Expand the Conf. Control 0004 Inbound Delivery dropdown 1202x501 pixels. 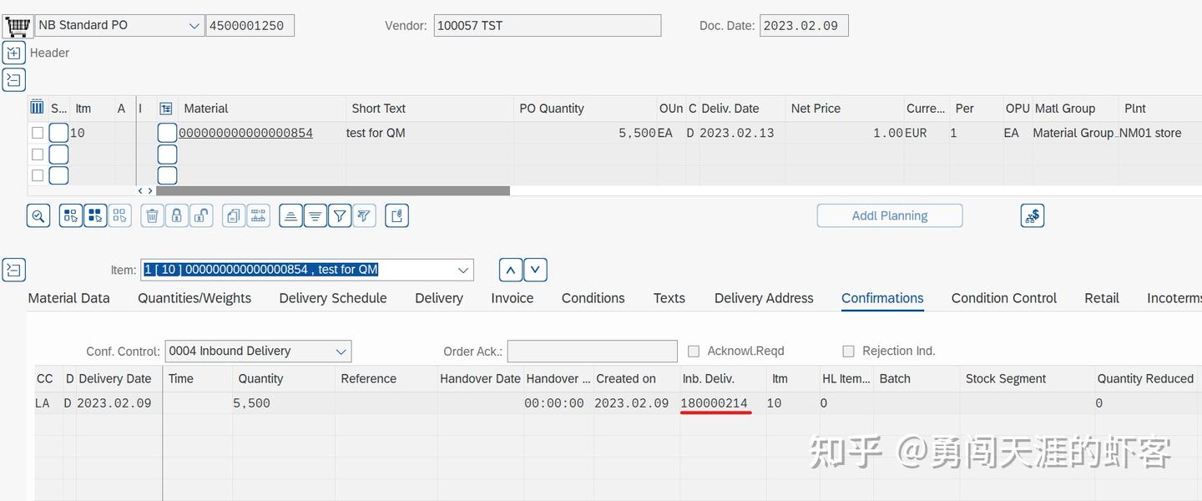click(341, 351)
